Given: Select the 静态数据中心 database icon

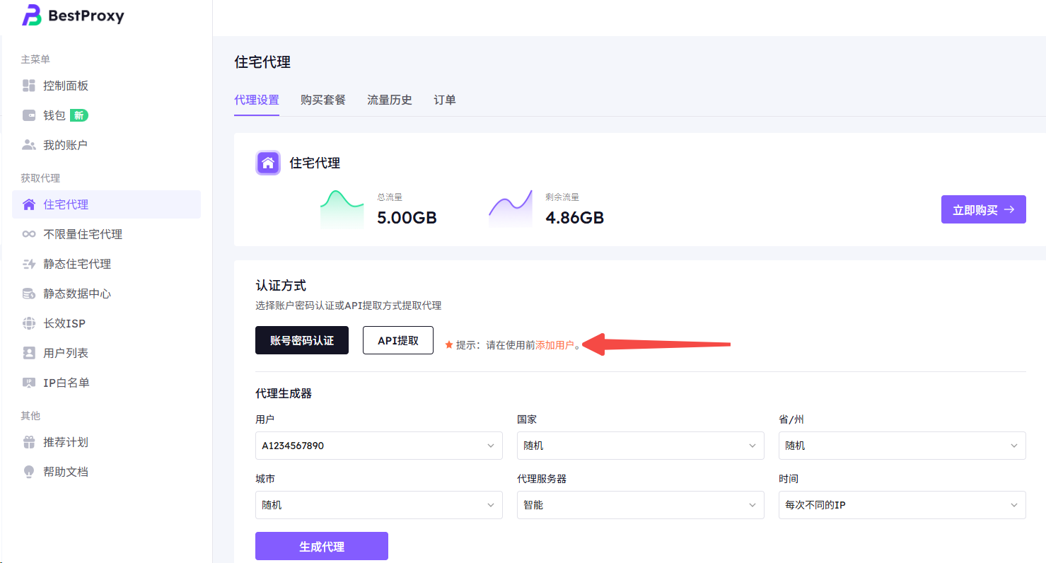Looking at the screenshot, I should point(29,294).
